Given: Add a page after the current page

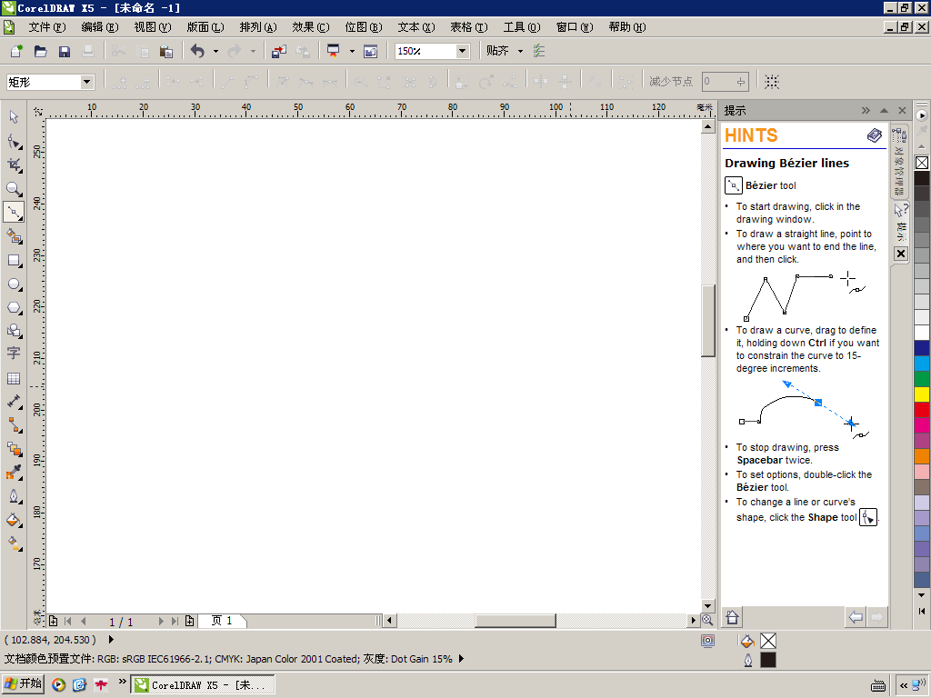Looking at the screenshot, I should click(189, 622).
